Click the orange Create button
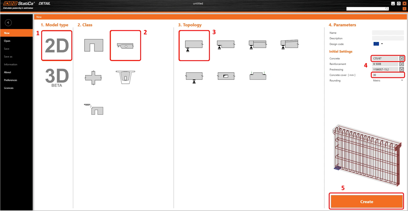 [366, 202]
